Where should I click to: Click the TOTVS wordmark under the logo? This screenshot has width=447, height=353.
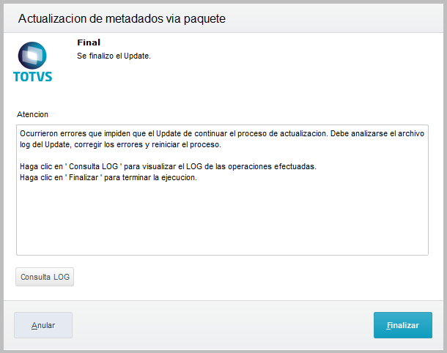pos(32,77)
